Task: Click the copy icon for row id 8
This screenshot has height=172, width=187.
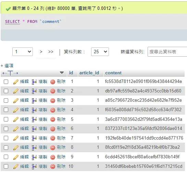Action: (x=34, y=148)
